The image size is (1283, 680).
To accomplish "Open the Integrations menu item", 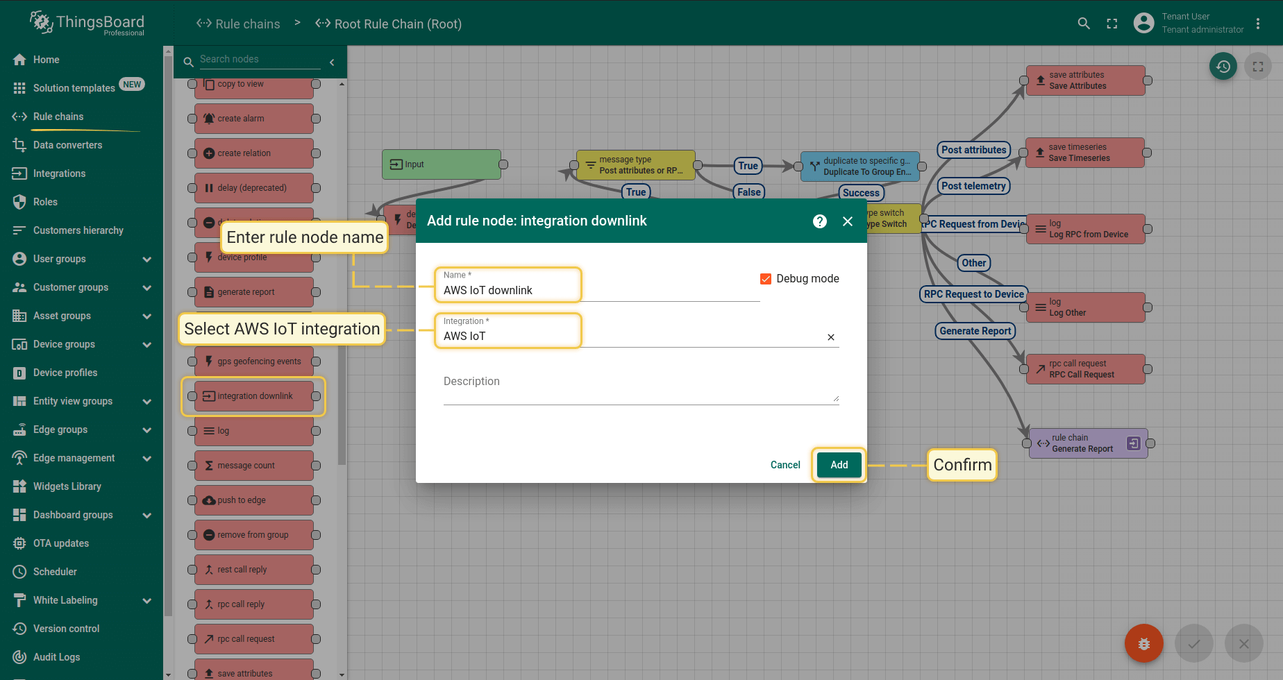I will (x=60, y=173).
